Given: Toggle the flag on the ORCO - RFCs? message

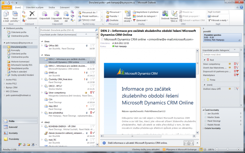Looking at the screenshot, I should [x=94, y=86].
